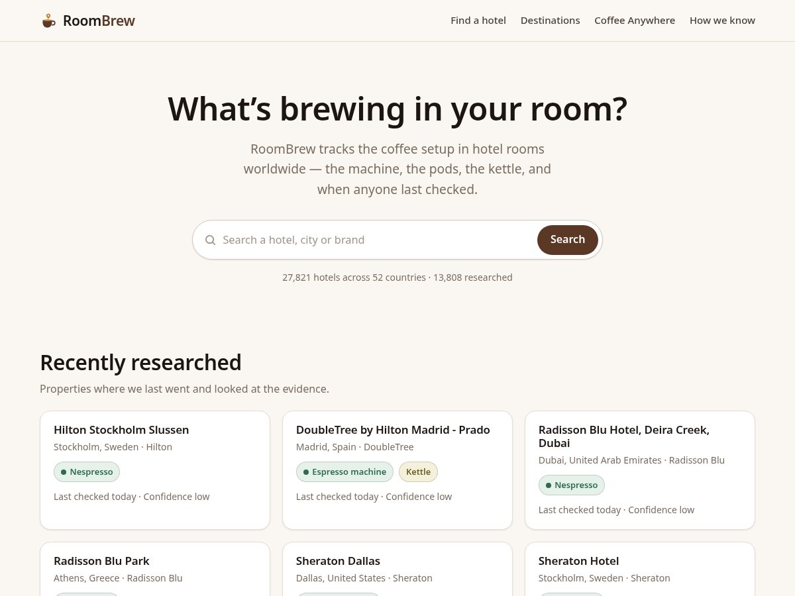The height and width of the screenshot is (596, 795).
Task: Focus the hotel, city or brand search field
Action: (x=376, y=240)
